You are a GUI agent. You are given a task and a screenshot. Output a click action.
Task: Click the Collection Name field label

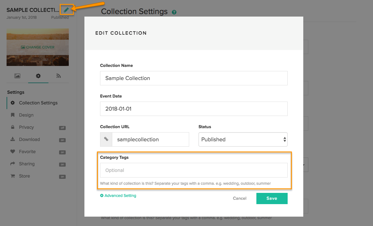click(116, 65)
